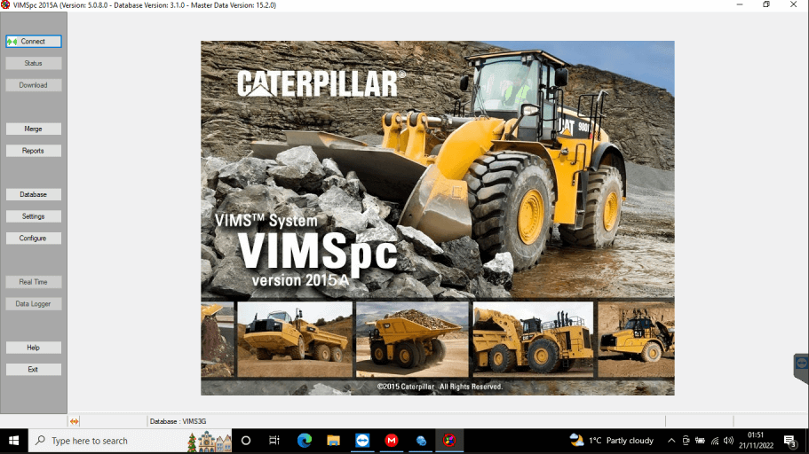The width and height of the screenshot is (809, 454).
Task: Click the Cortana circle icon
Action: [246, 441]
